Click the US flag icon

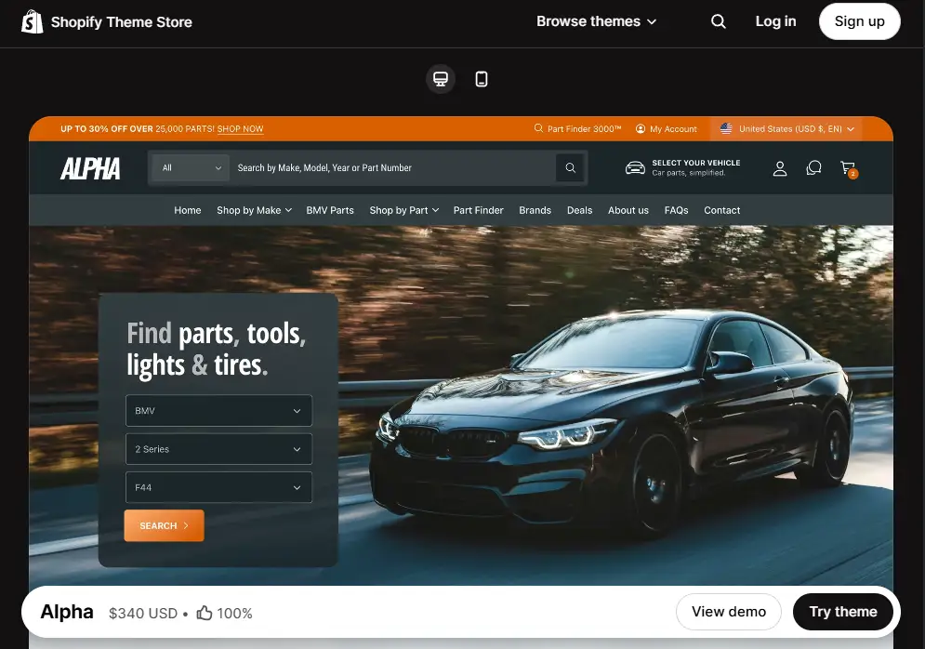point(726,128)
